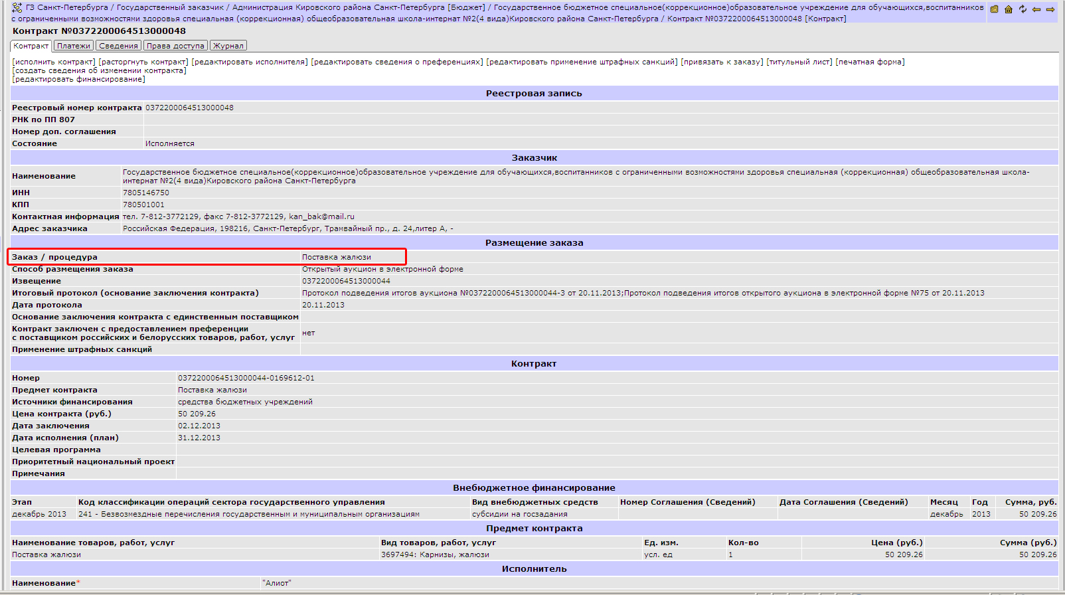Click unit cell усл. ед
This screenshot has height=595, width=1065.
[658, 554]
